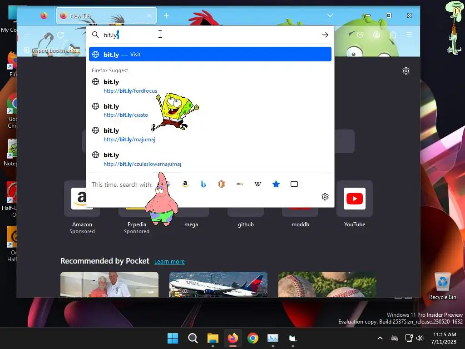Viewport: 465px width, 349px height.
Task: Open the clock showing 11:15 AM
Action: (444, 338)
